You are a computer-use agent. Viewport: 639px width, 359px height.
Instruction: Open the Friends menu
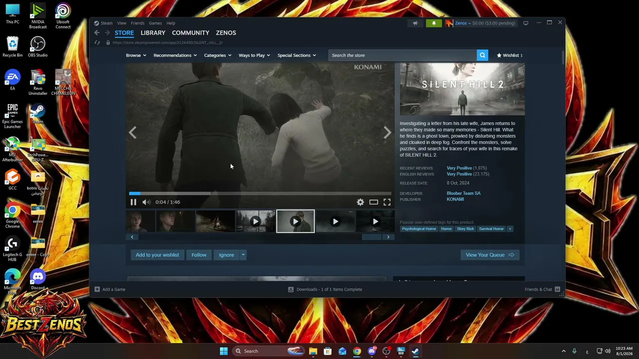[138, 23]
